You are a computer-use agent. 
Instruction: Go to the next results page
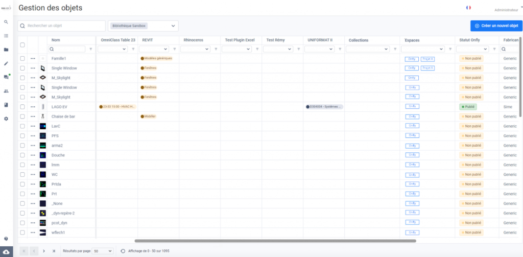point(44,251)
